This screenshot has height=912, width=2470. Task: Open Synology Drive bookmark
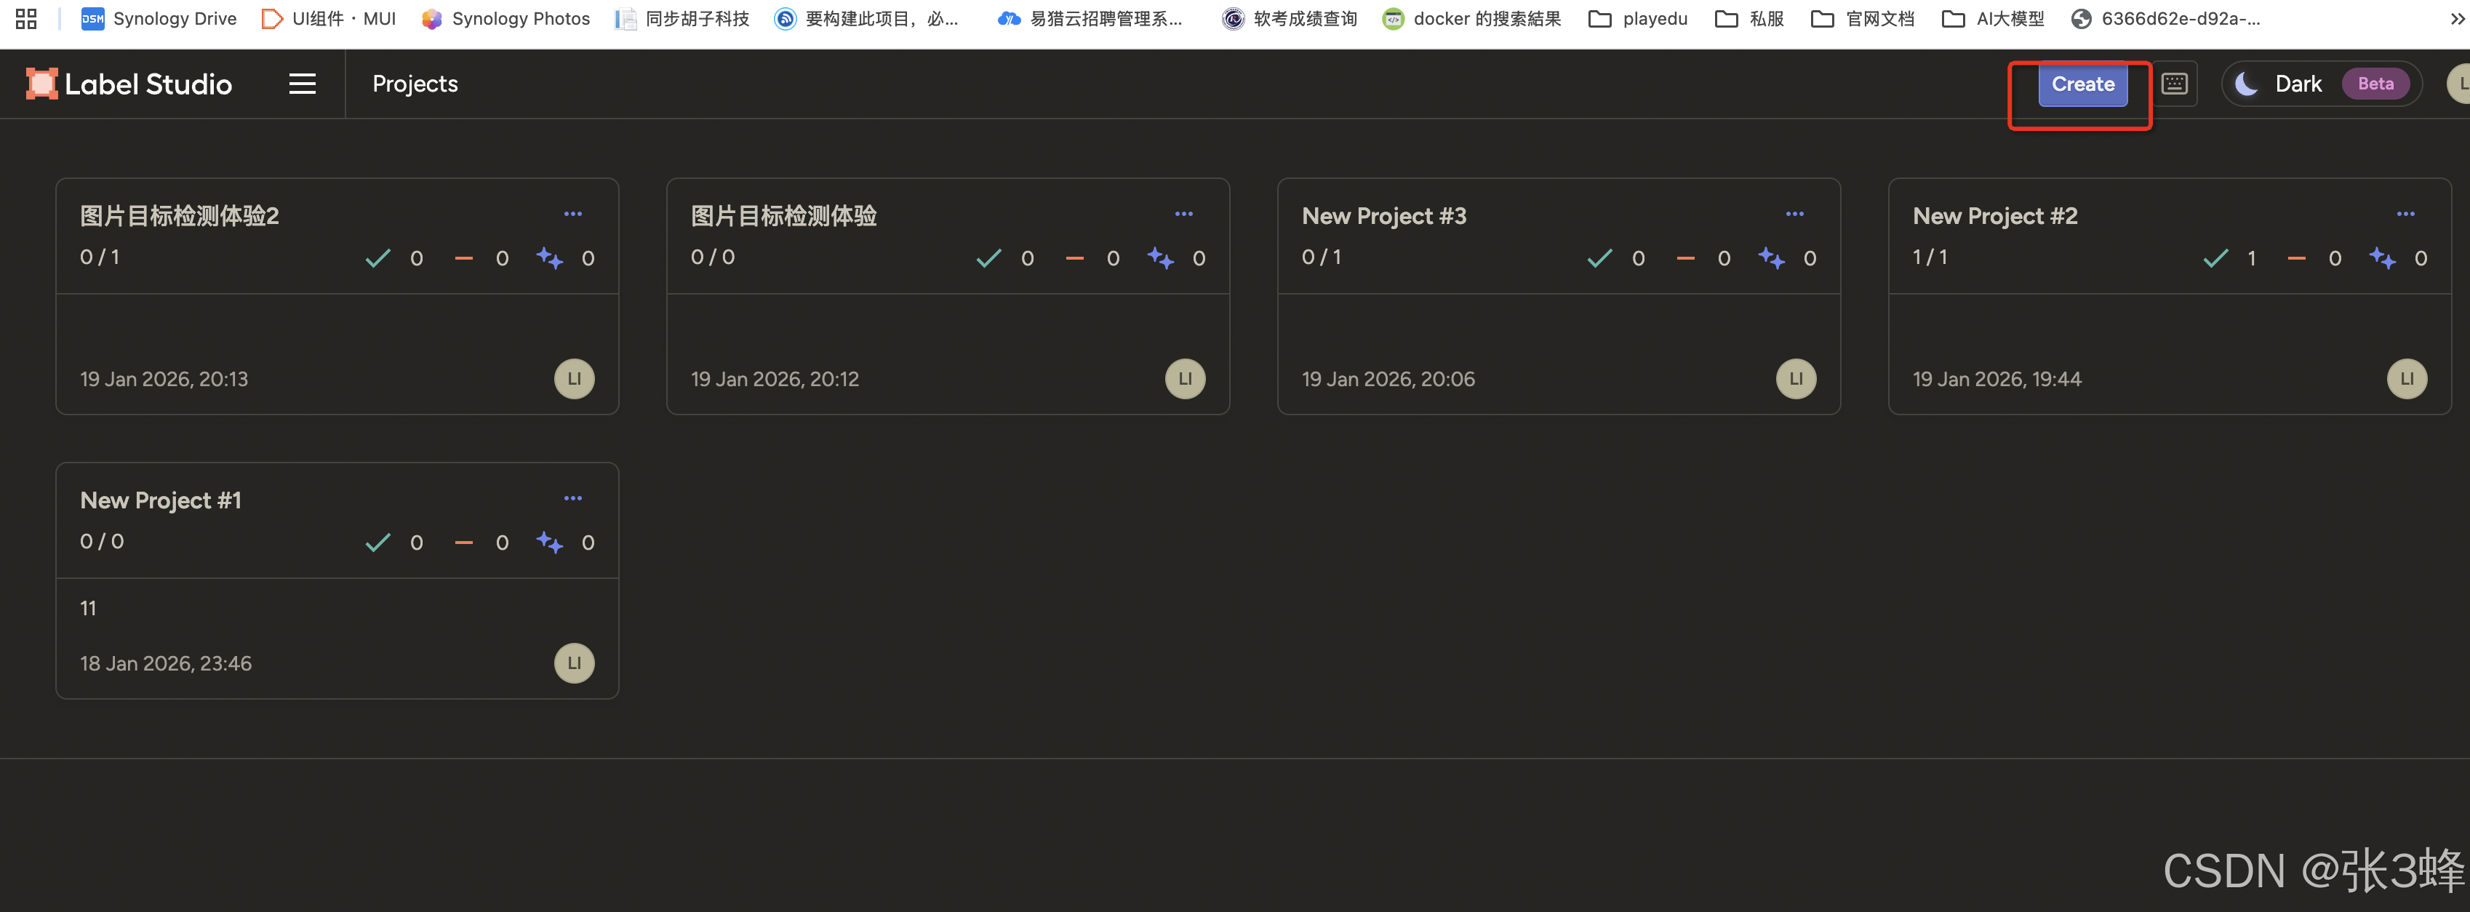click(x=159, y=18)
